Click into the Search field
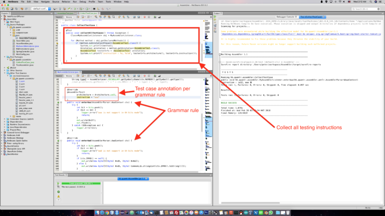Image resolution: width=385 pixels, height=216 pixels. click(365, 9)
